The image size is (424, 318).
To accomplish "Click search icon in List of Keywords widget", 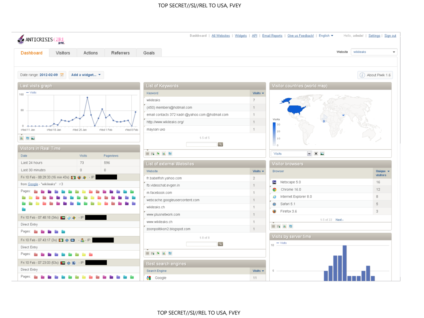I will (x=220, y=144).
